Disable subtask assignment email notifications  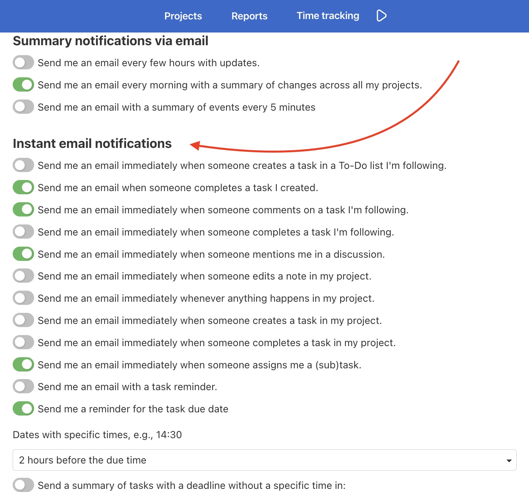pos(23,364)
